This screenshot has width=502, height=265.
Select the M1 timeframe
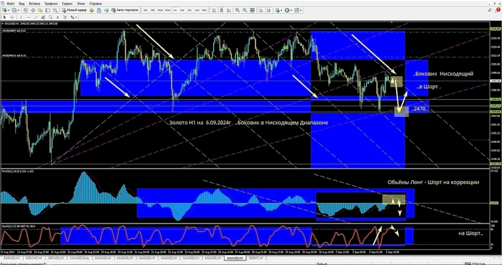[145, 10]
